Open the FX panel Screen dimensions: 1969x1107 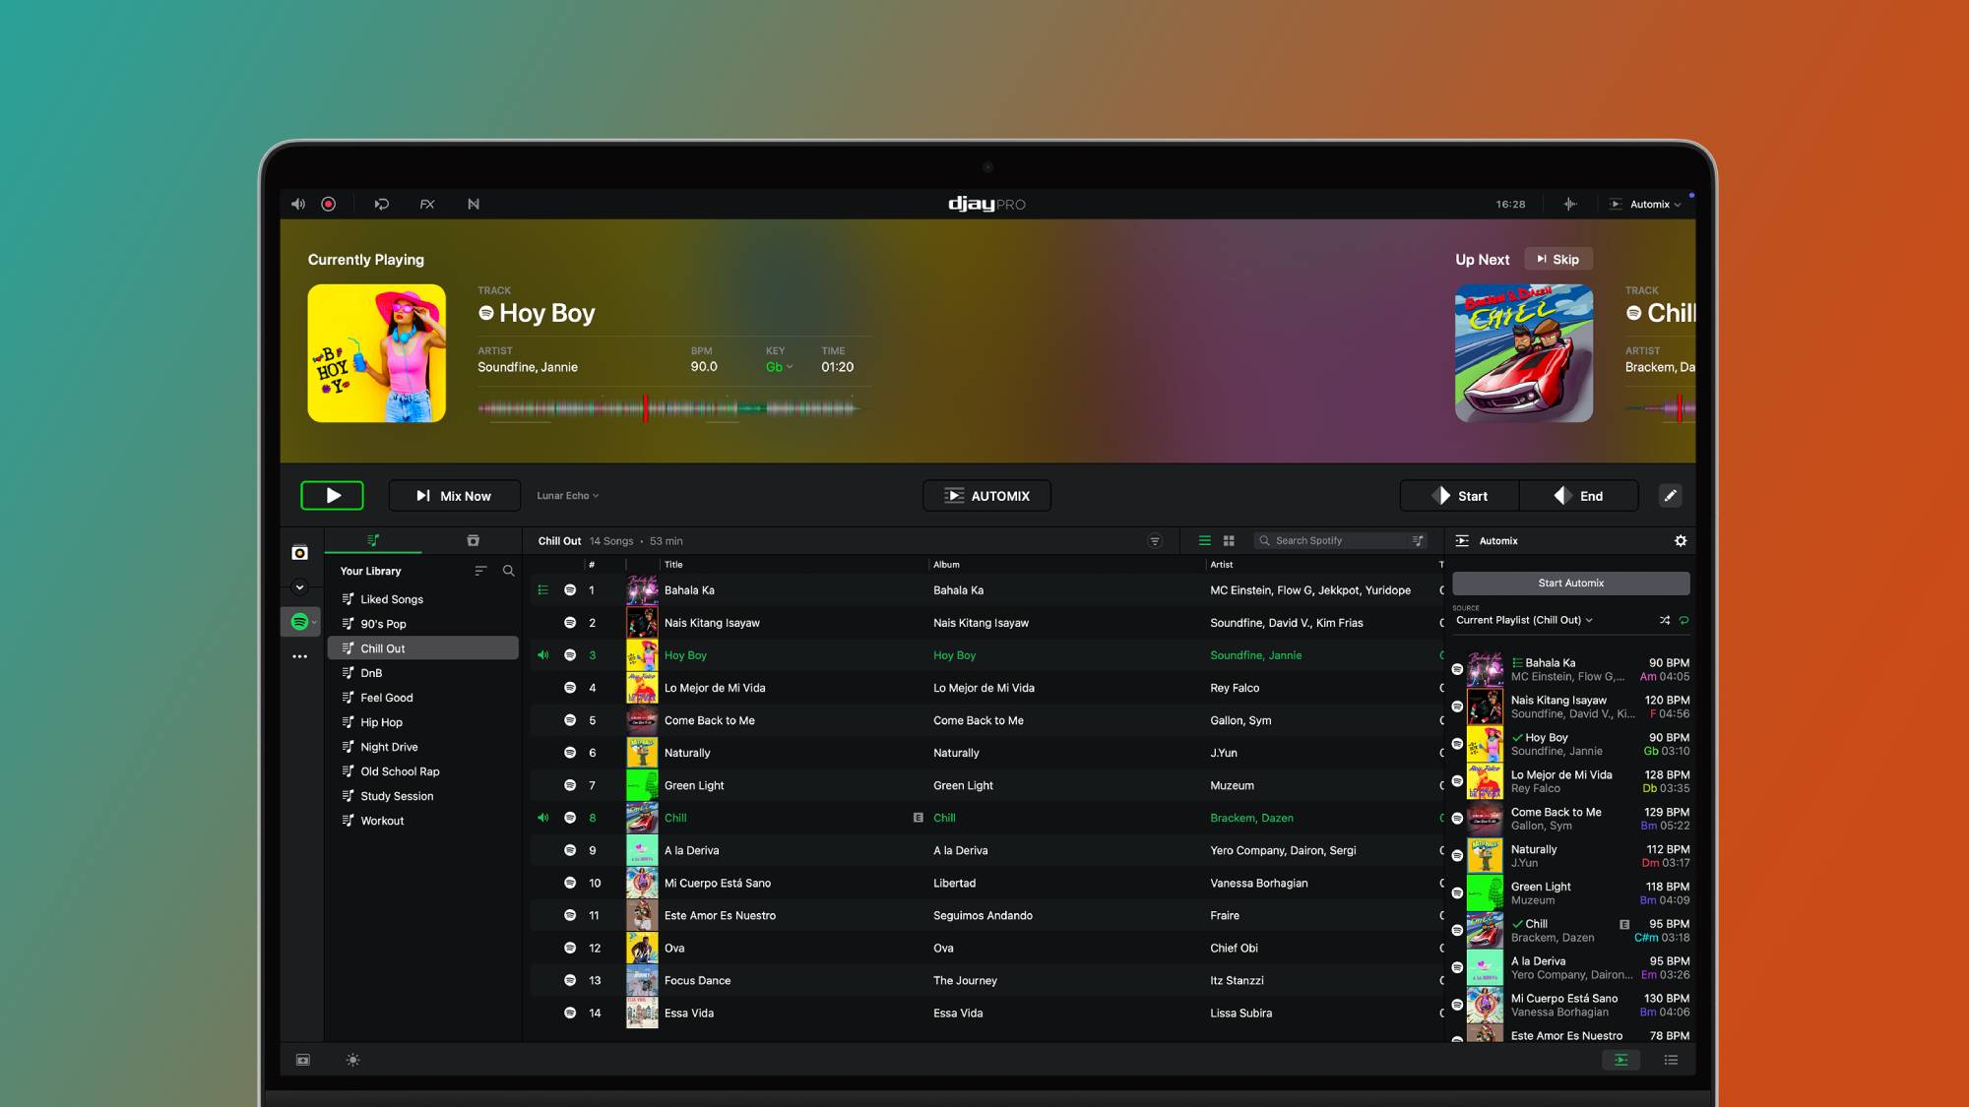(x=427, y=204)
